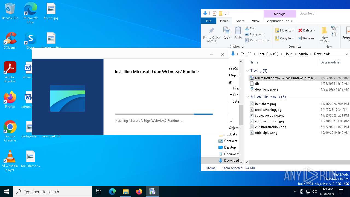Open Customize Quick Access Toolbar dropdown

pyautogui.click(x=226, y=13)
